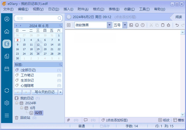Toggle the 纸纹 paper texture option
The width and height of the screenshot is (186, 130).
coord(164,120)
